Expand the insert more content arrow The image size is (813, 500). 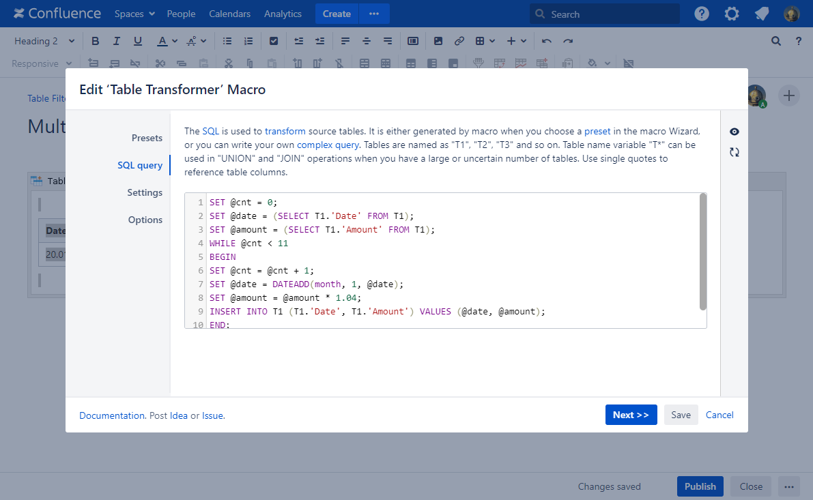point(524,41)
